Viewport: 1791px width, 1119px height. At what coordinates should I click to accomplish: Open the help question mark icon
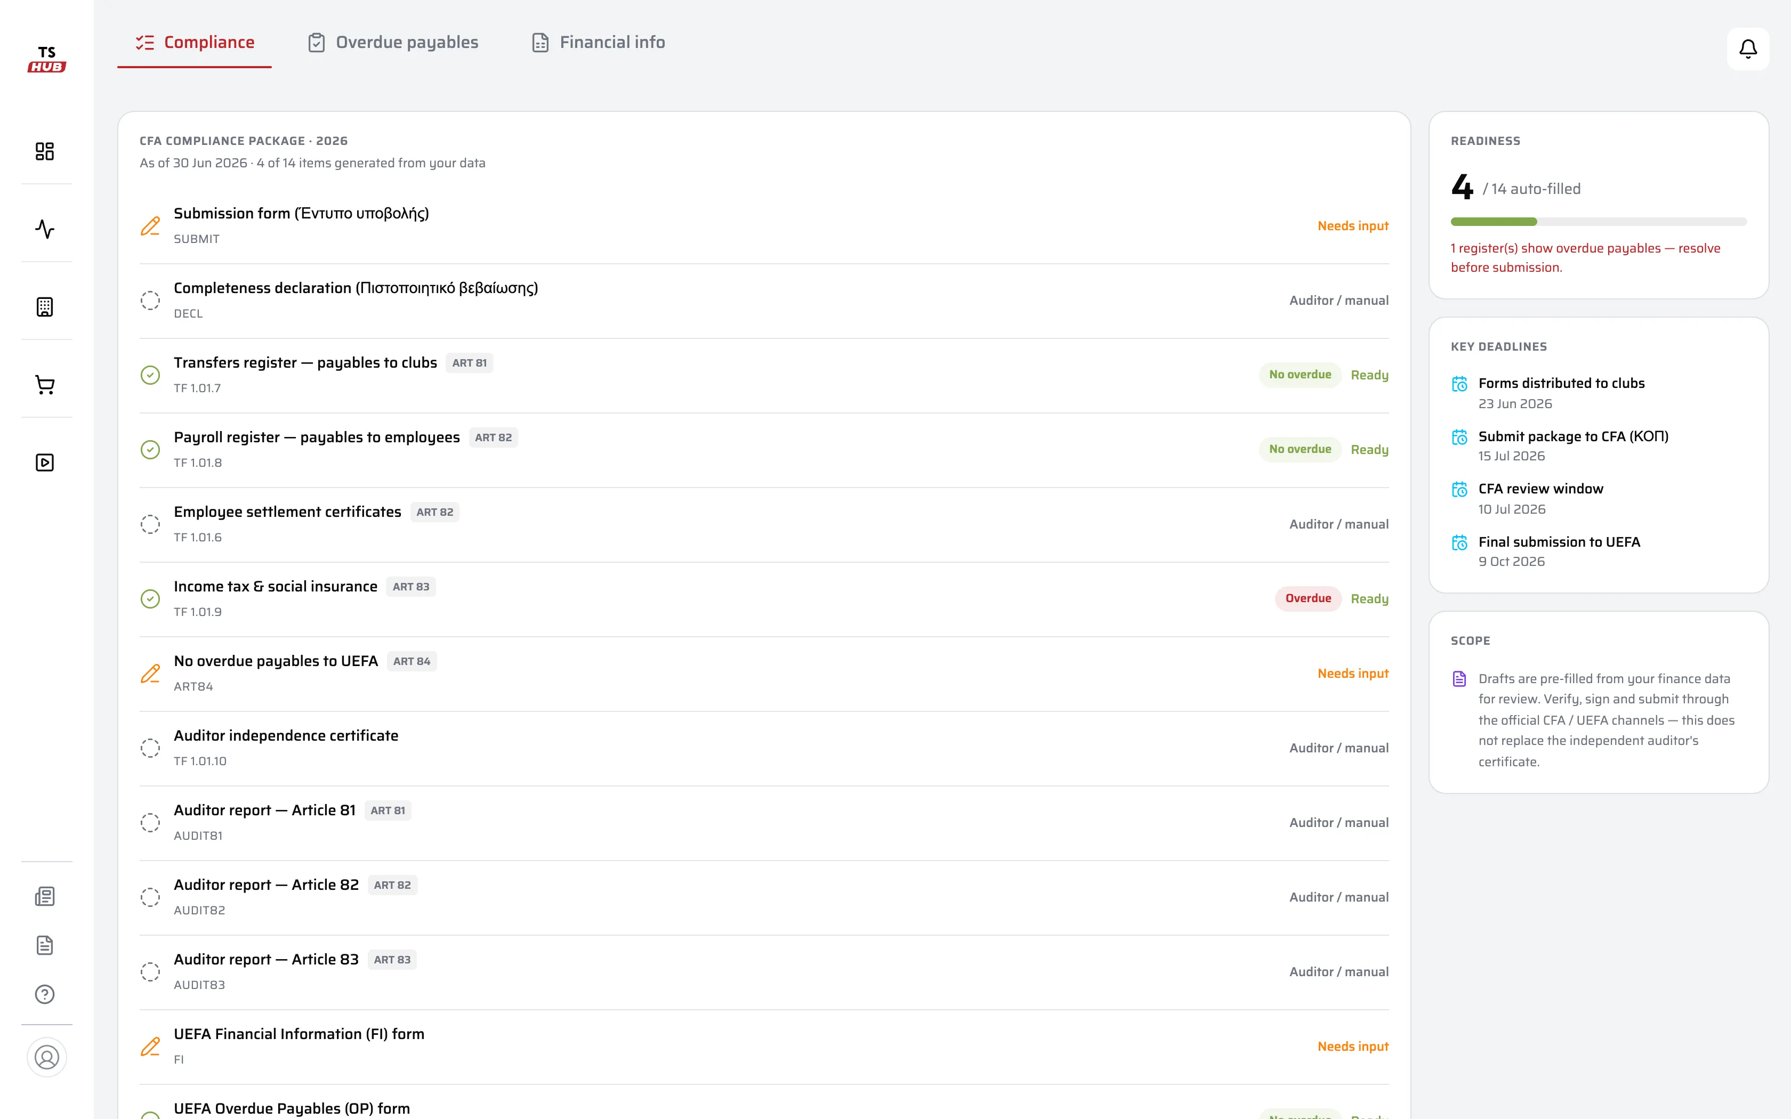(45, 994)
